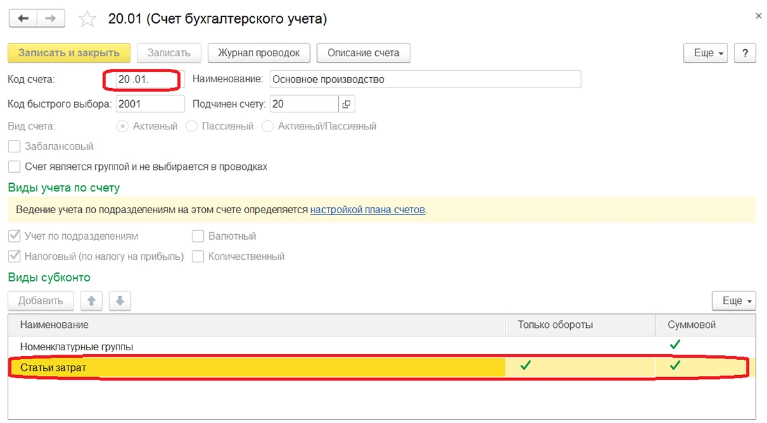
Task: Check the Количественный checkbox
Action: 198,256
